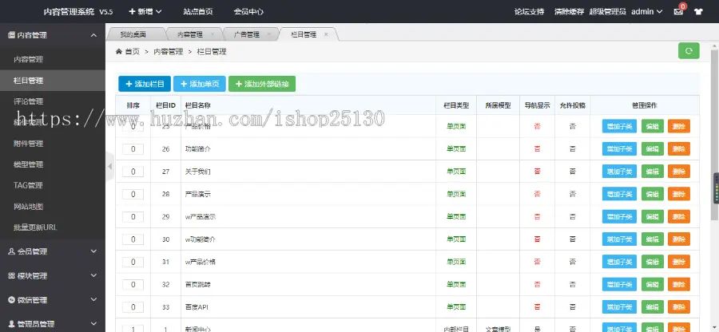This screenshot has width=719, height=332.
Task: Click the 百度API column name
Action: [197, 307]
